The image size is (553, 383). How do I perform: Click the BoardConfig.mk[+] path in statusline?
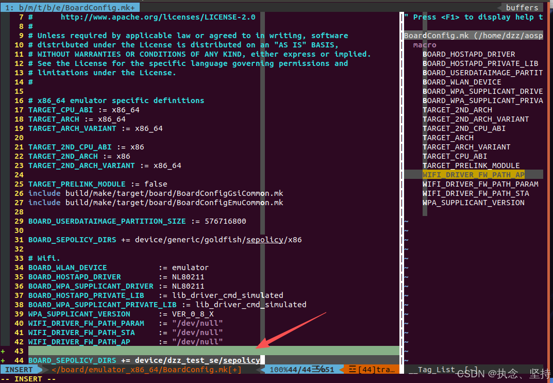[147, 370]
